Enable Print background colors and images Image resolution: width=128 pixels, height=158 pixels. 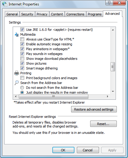(22, 78)
